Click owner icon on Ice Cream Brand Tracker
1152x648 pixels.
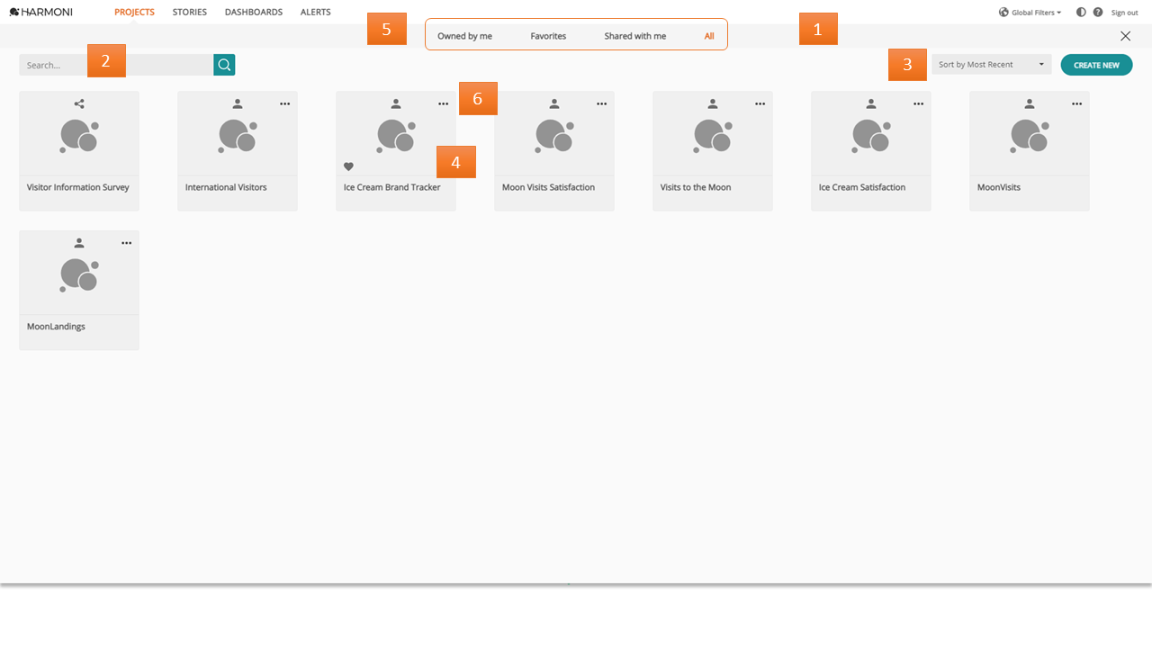tap(396, 103)
